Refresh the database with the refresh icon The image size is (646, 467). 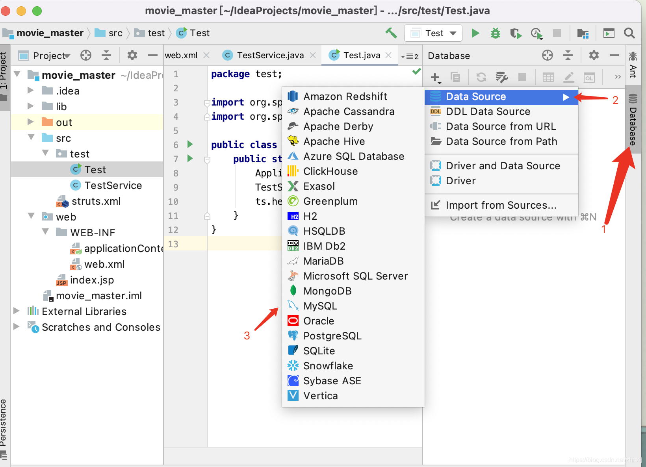(481, 77)
